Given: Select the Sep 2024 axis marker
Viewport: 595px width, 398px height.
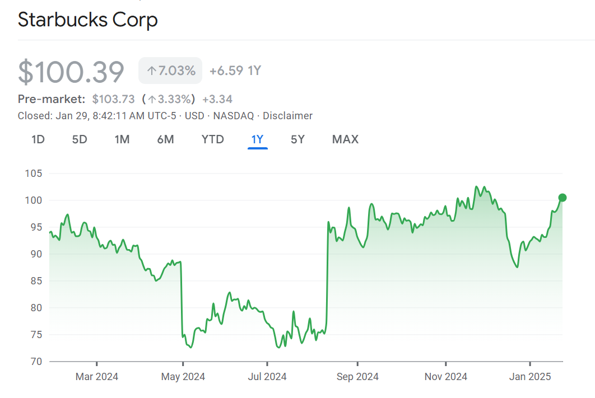Looking at the screenshot, I should 357,377.
